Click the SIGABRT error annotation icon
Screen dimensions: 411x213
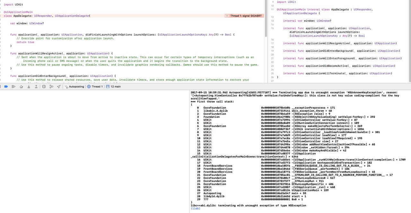pos(227,16)
